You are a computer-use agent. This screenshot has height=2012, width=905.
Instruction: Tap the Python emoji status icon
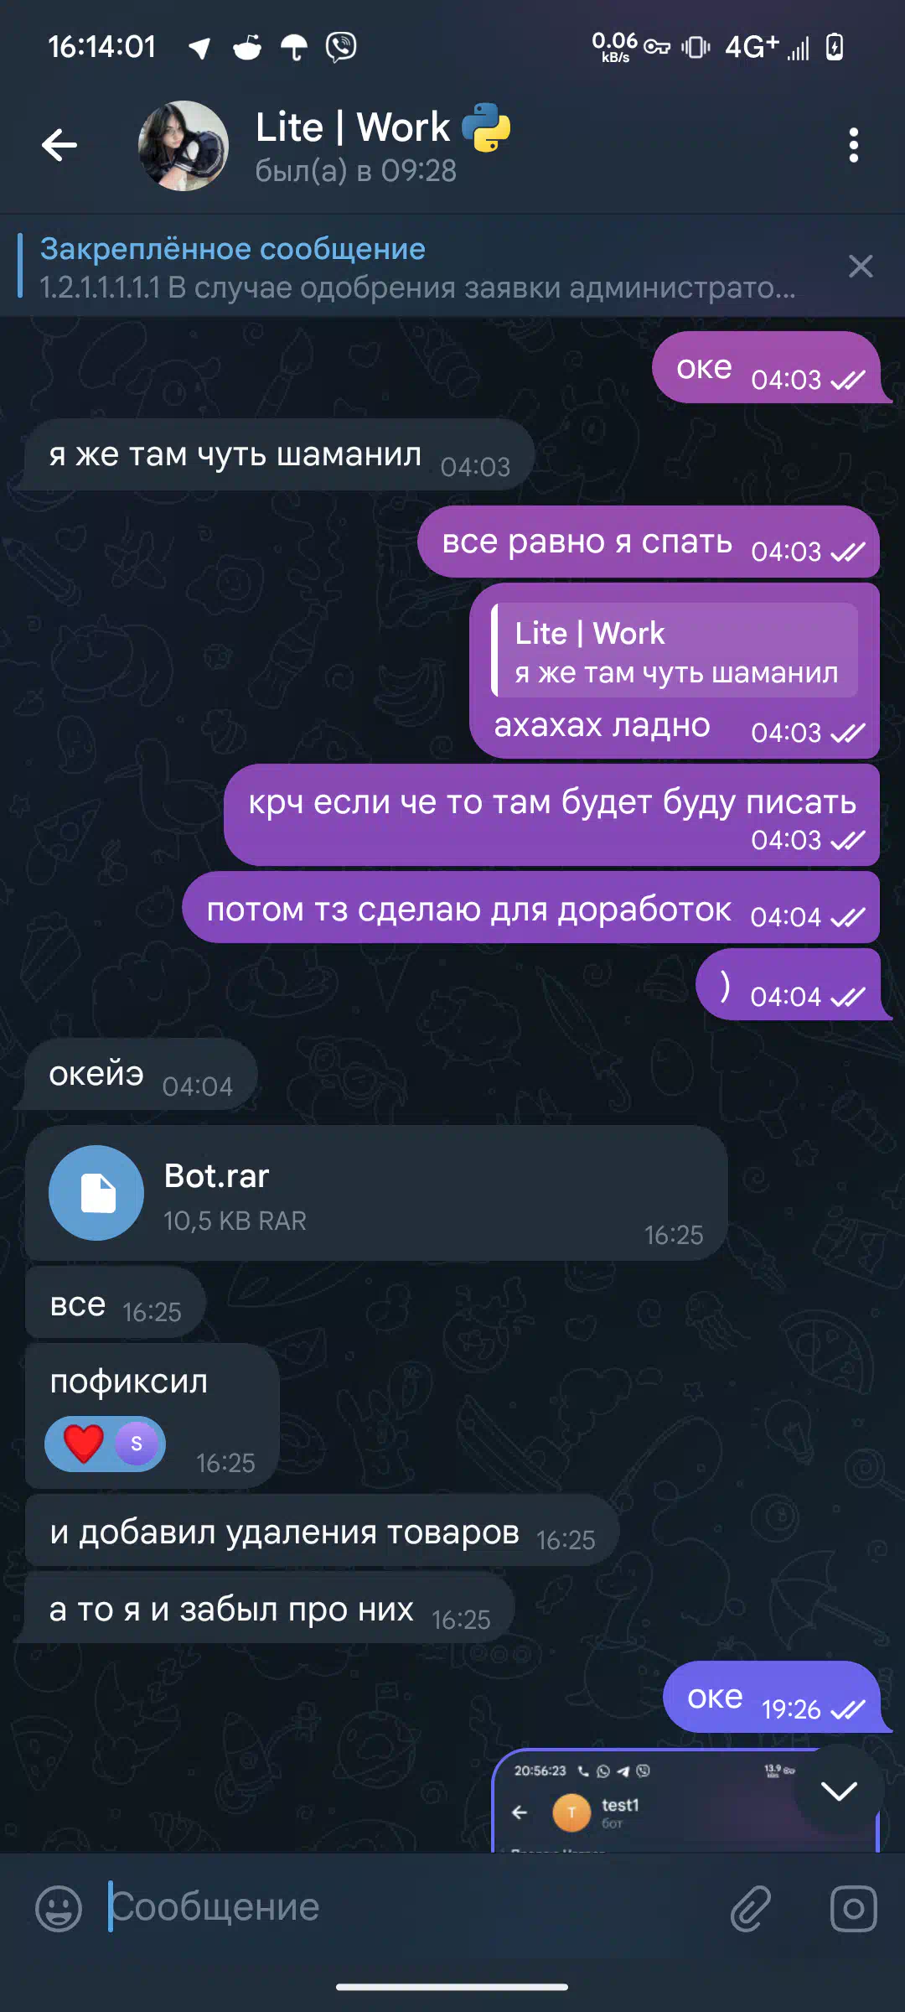[486, 127]
